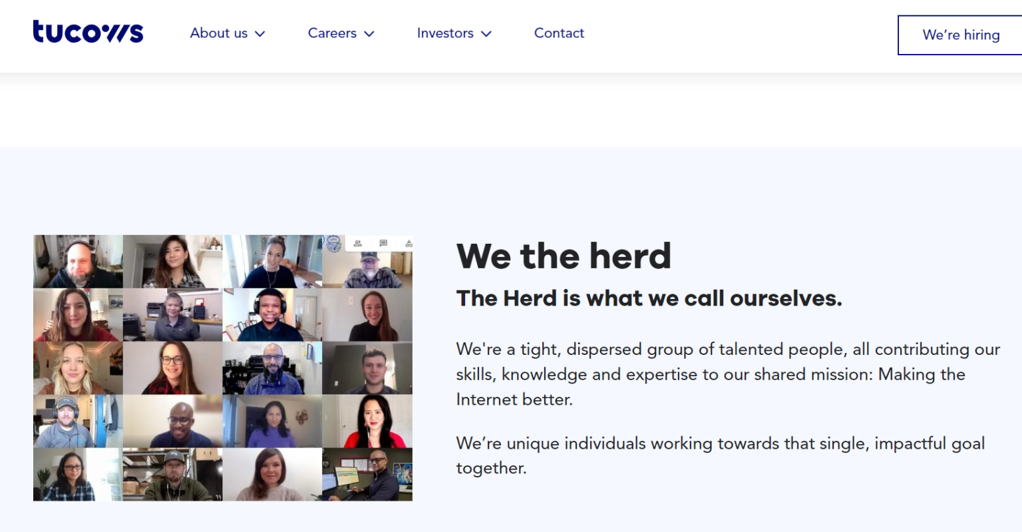Click the paragraph starting "We're a tight, dispersed"
Viewport: 1022px width, 532px height.
click(728, 374)
